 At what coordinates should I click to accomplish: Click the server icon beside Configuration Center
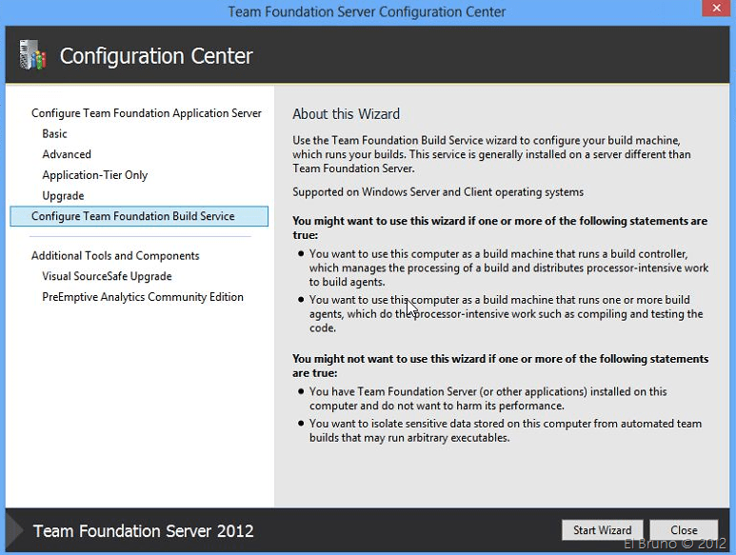(32, 56)
